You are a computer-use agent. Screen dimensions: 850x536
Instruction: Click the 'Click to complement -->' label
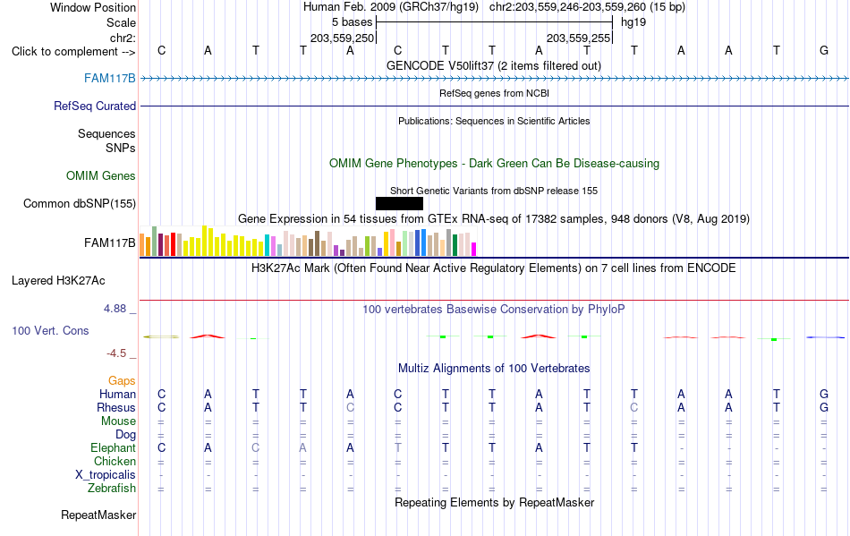pyautogui.click(x=73, y=52)
